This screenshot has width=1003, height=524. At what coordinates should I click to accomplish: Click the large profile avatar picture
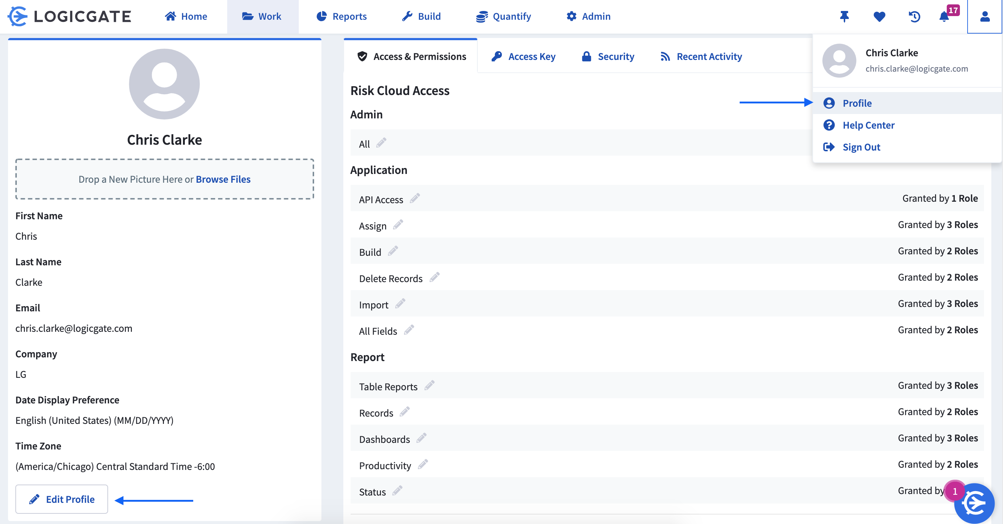tap(164, 84)
